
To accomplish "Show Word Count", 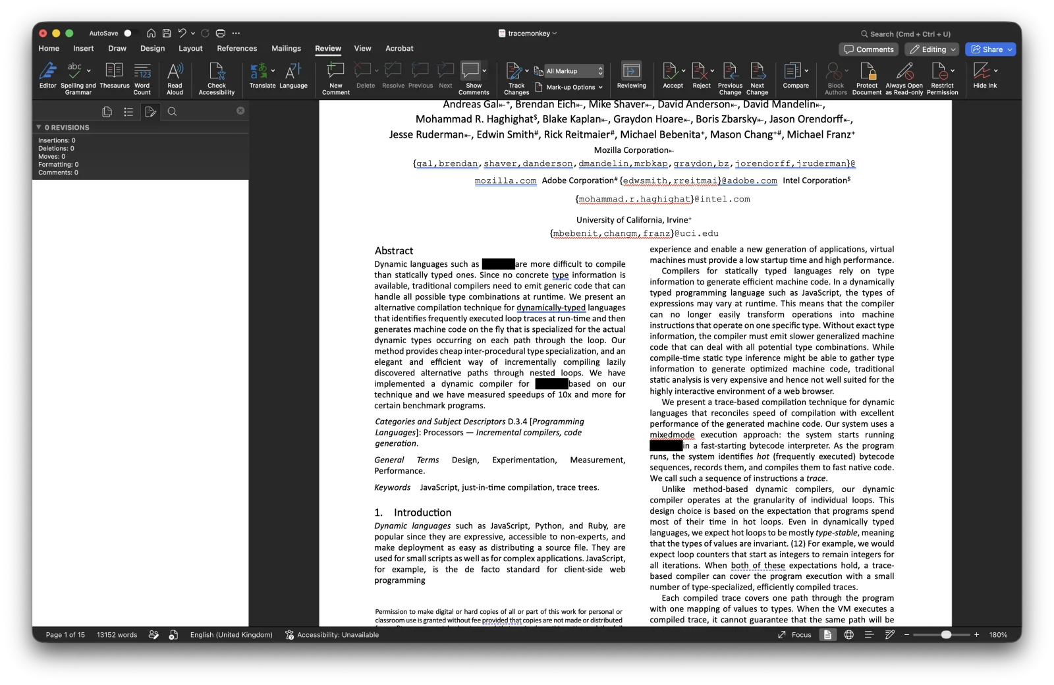I will [142, 78].
